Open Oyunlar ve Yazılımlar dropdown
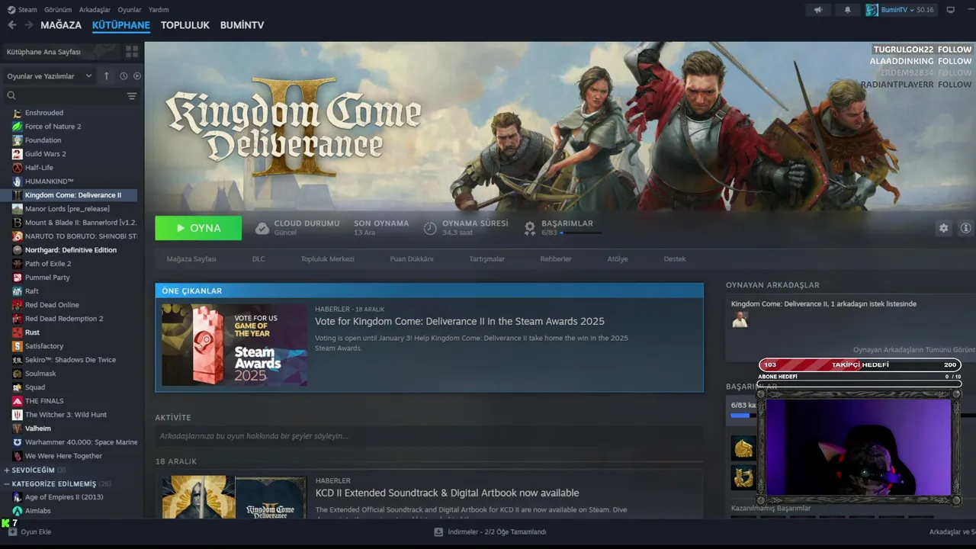Viewport: 976px width, 549px height. coord(50,76)
